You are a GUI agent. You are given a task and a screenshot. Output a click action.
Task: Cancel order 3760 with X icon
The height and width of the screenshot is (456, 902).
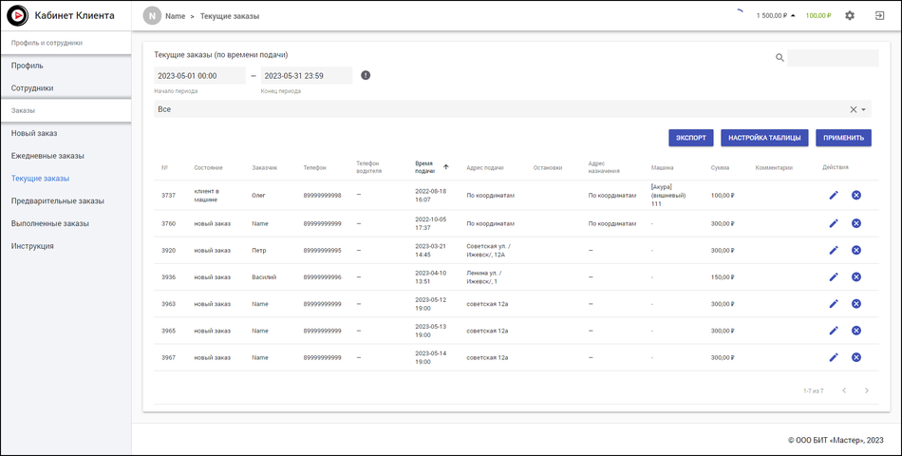pos(855,223)
